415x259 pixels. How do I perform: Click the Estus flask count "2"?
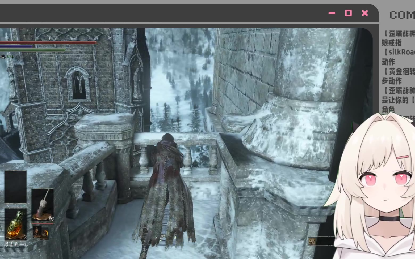coord(25,237)
